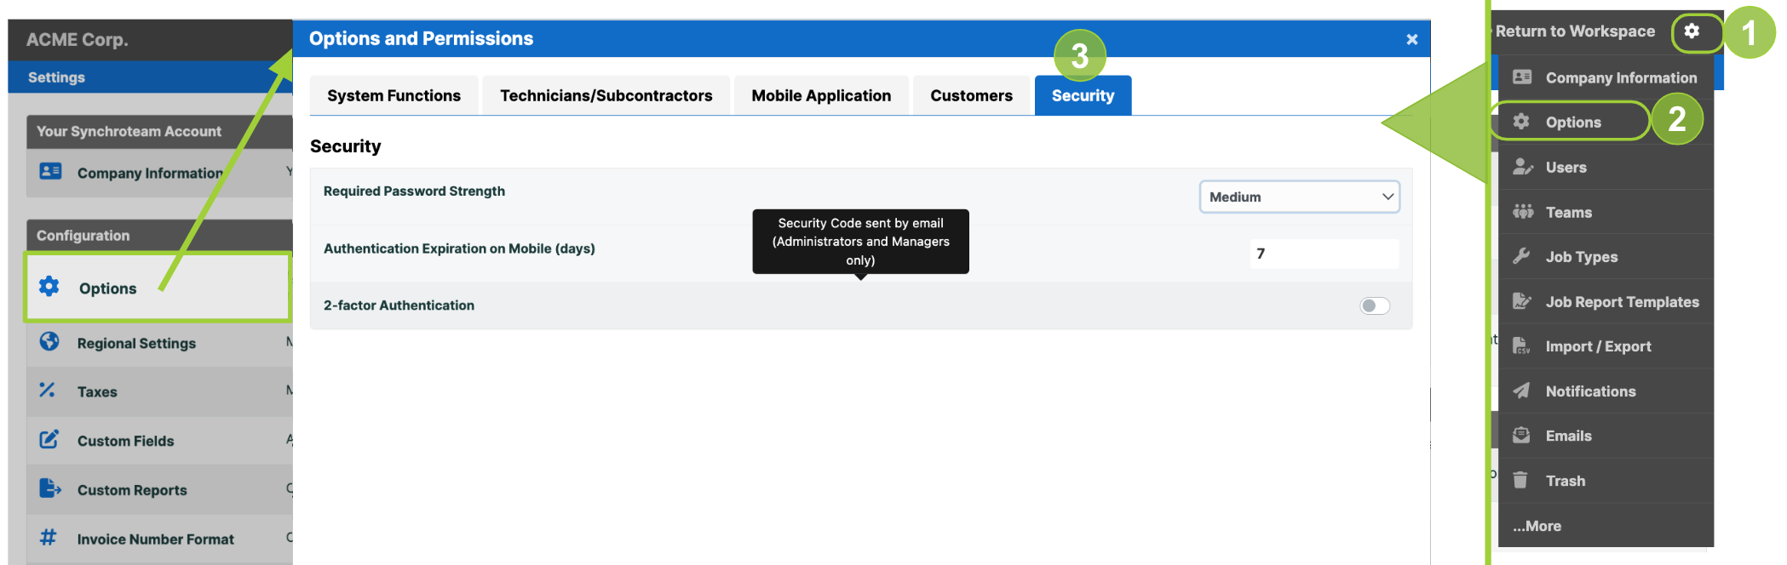The height and width of the screenshot is (565, 1787).
Task: Click the Job Report Templates icon
Action: click(x=1522, y=301)
